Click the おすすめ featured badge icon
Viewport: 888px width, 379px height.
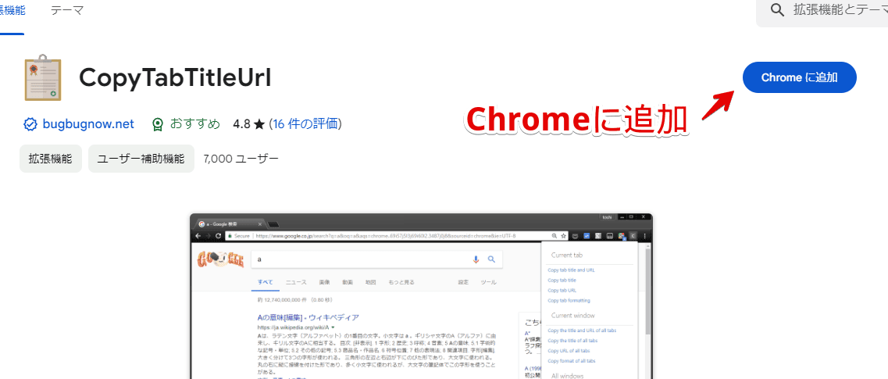(158, 124)
